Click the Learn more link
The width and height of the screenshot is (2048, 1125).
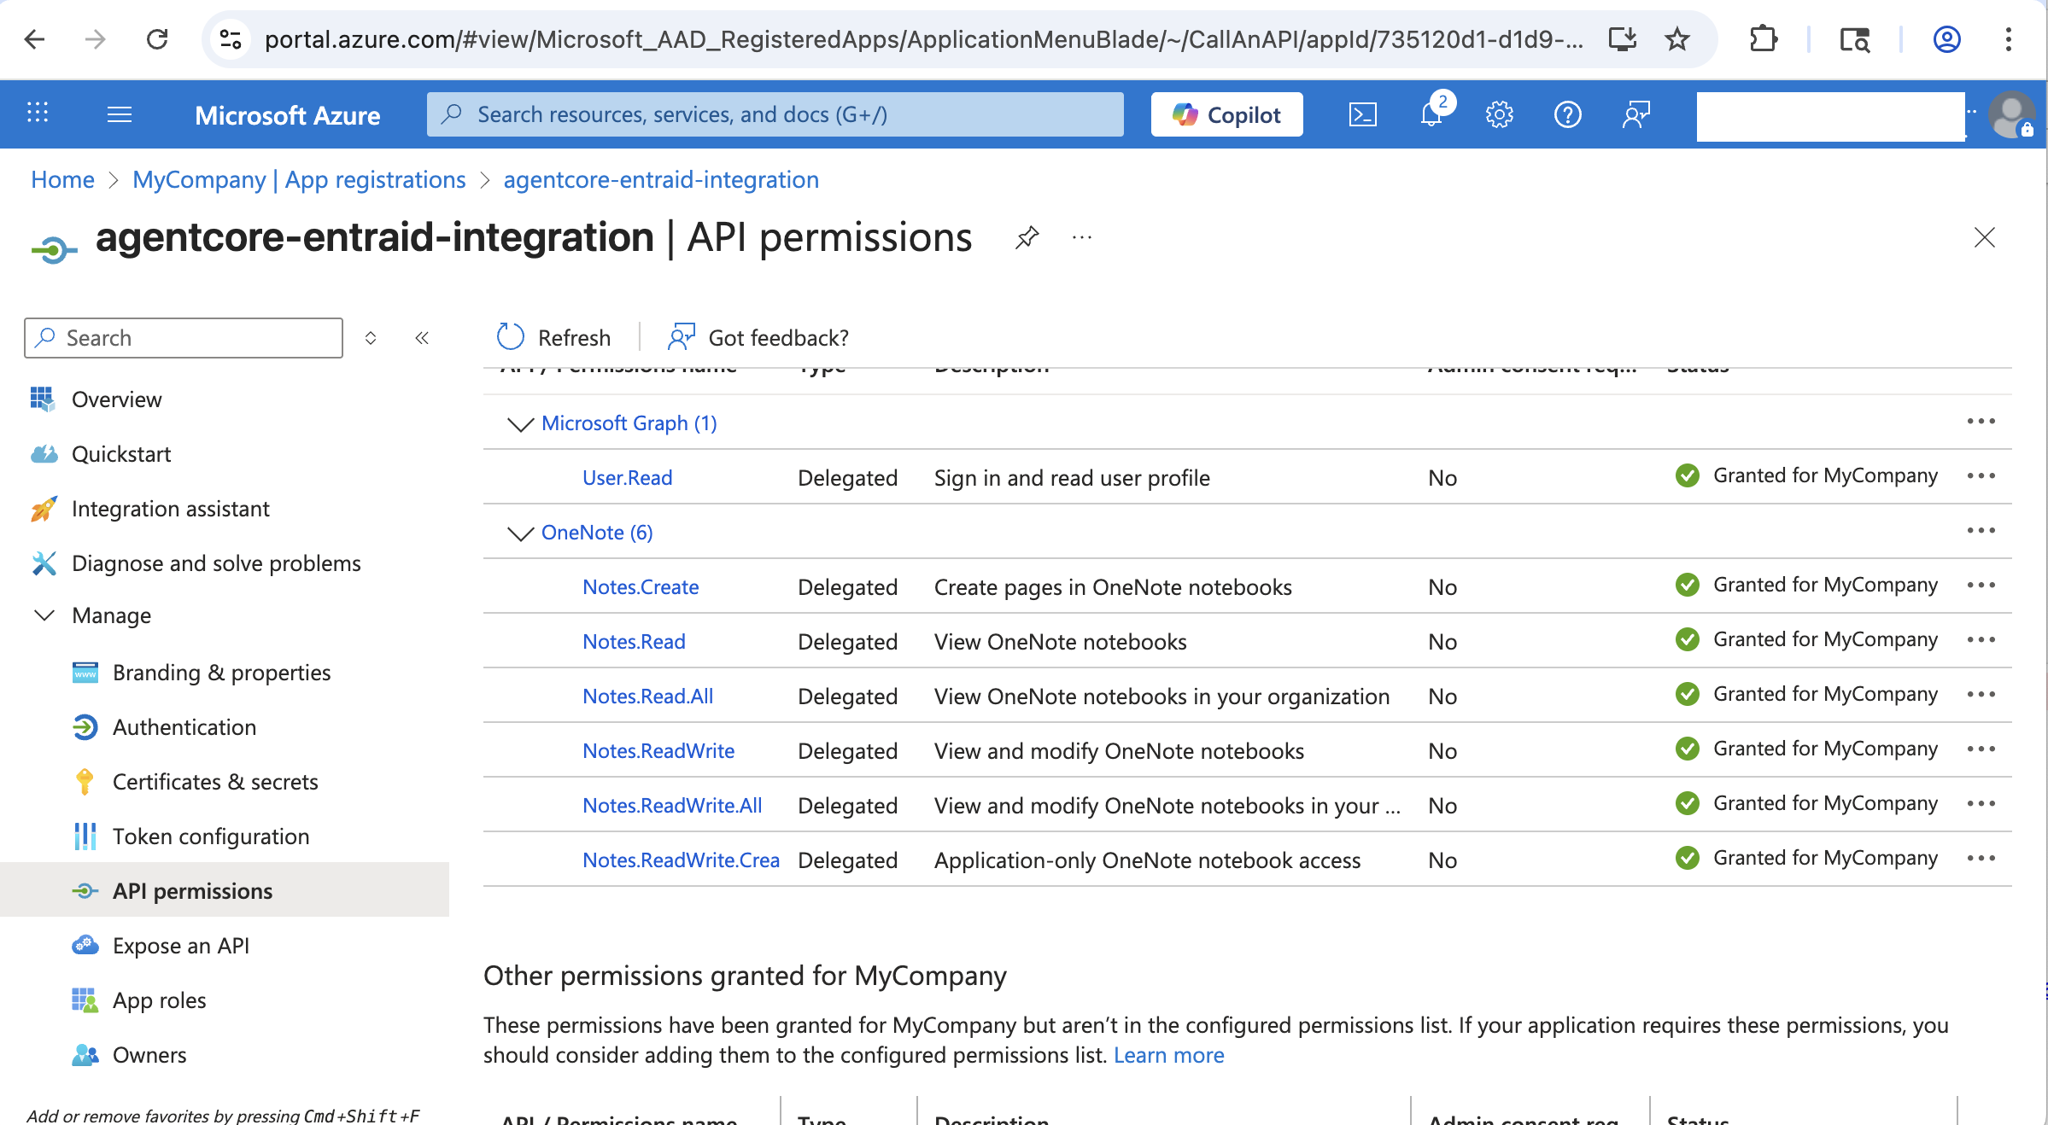click(1168, 1055)
